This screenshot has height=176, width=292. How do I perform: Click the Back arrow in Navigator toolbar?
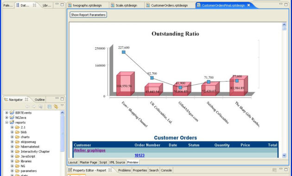point(27,107)
